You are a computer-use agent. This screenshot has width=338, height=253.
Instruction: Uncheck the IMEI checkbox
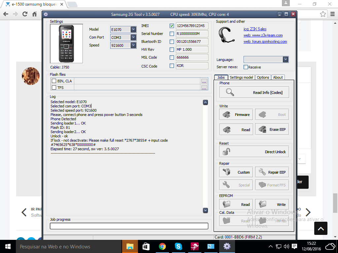pyautogui.click(x=172, y=26)
